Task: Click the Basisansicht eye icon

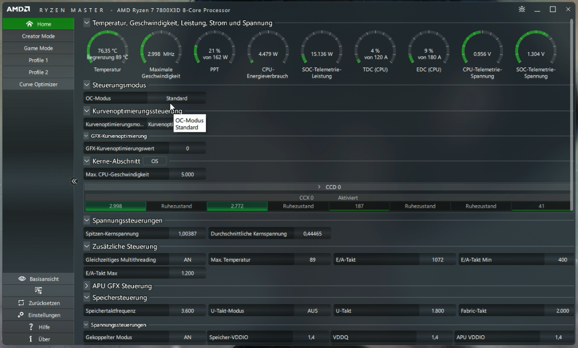Action: coord(22,279)
